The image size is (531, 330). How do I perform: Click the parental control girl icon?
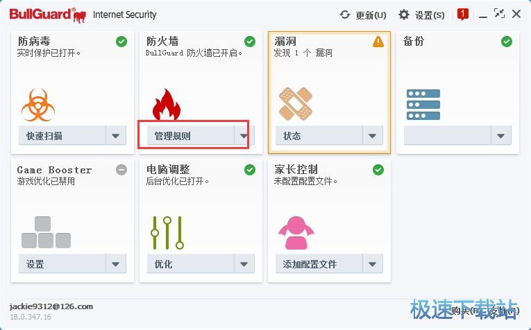click(x=295, y=233)
